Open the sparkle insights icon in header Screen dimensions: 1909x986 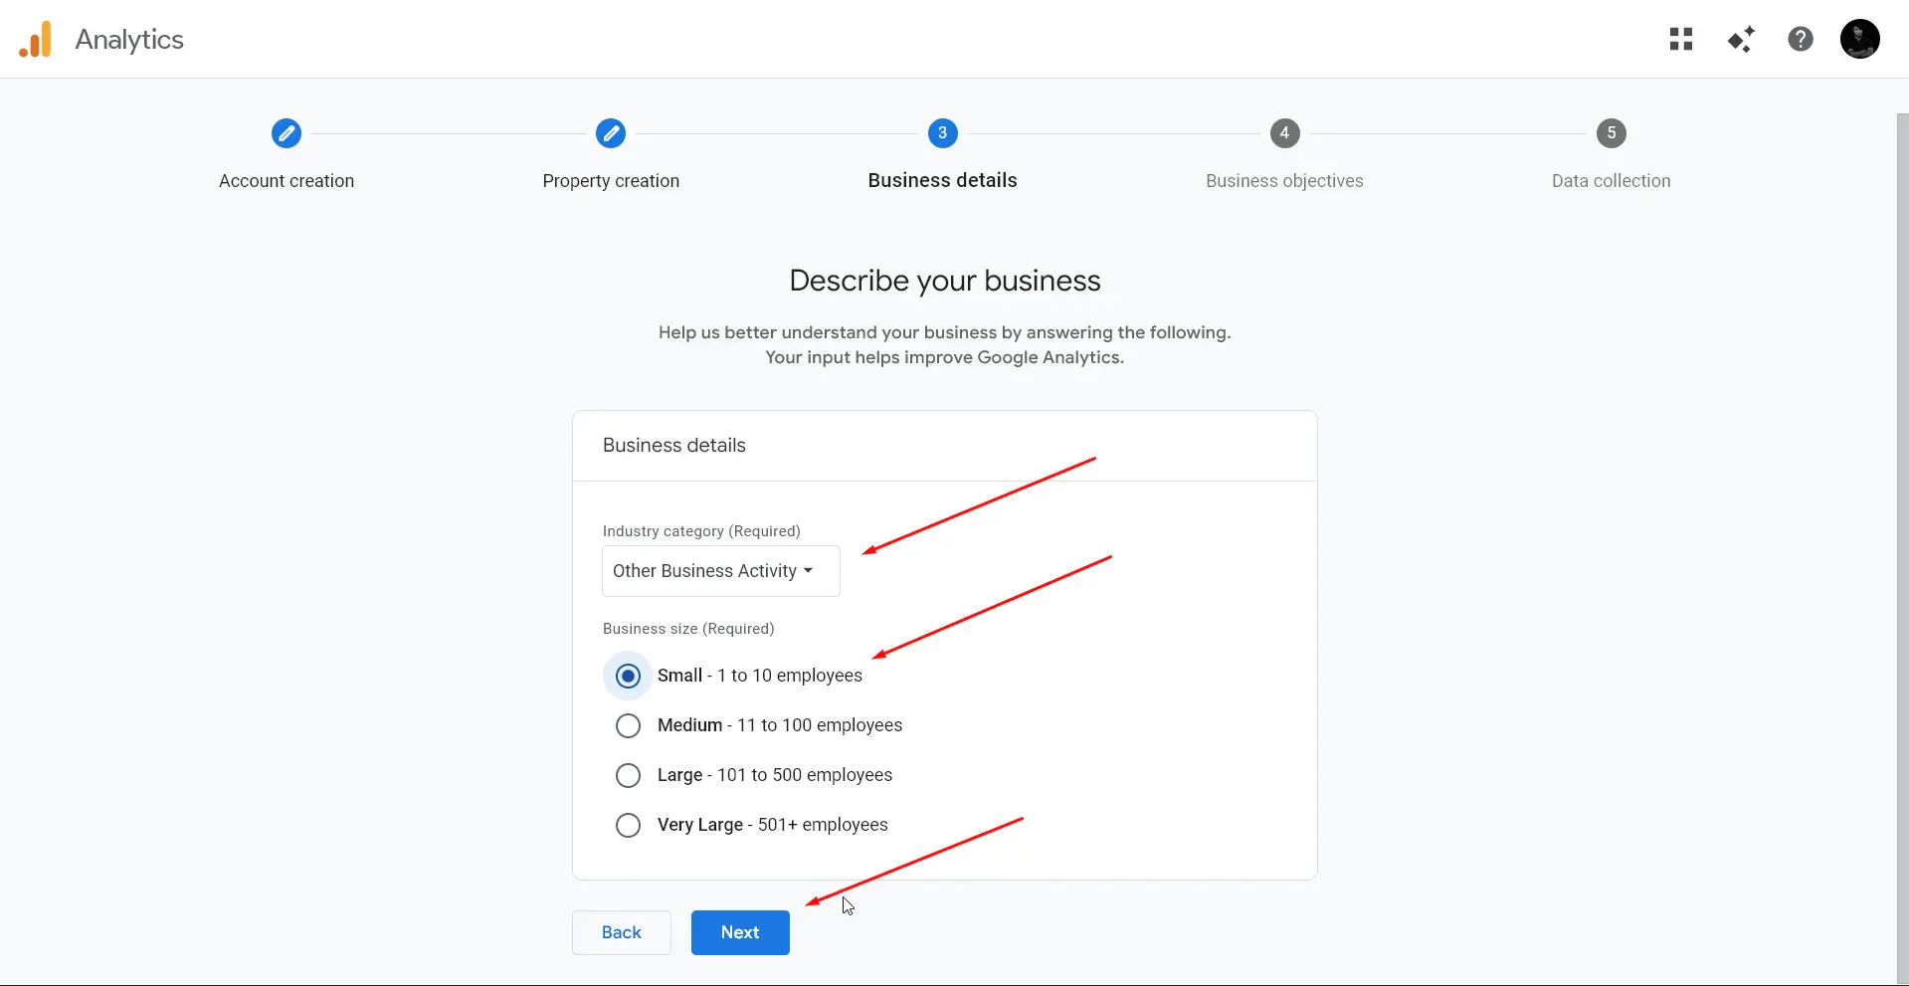click(1741, 39)
